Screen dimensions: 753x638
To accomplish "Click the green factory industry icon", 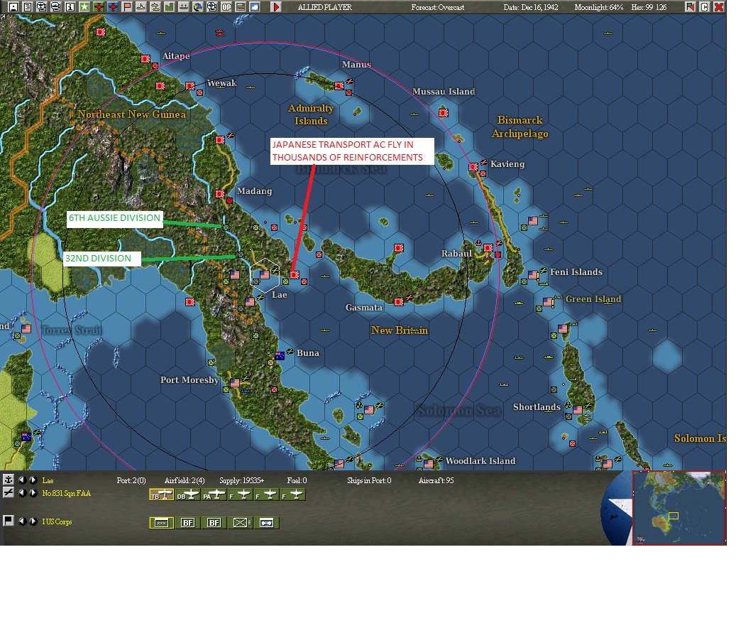I will pos(170,6).
